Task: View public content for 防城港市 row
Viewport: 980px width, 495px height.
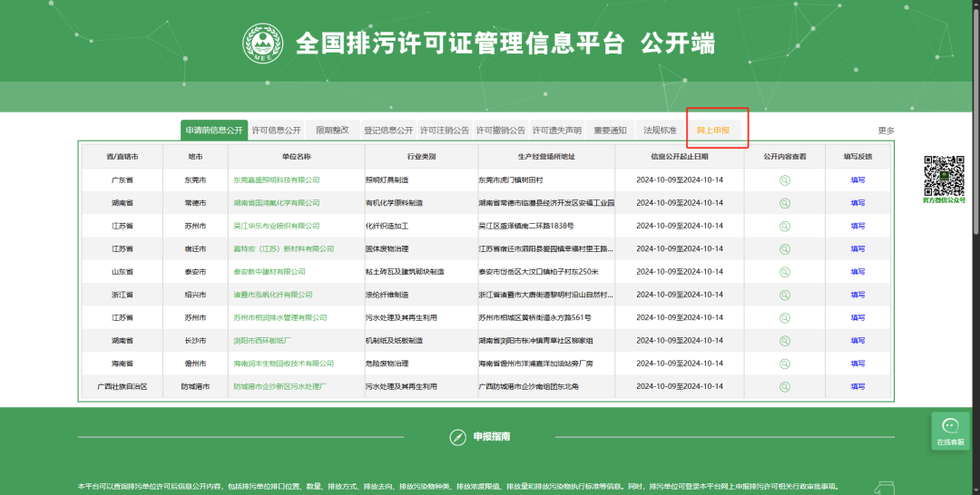Action: pos(785,386)
